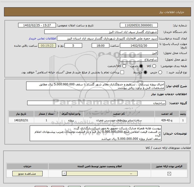Click the delivery city field ساوجبلاغ
The height and width of the screenshot is (187, 194).
coord(139,59)
